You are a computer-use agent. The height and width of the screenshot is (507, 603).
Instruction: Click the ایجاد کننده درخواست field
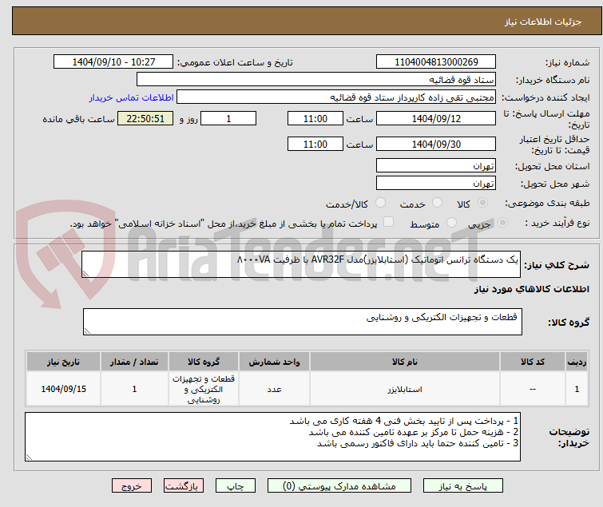[x=336, y=97]
